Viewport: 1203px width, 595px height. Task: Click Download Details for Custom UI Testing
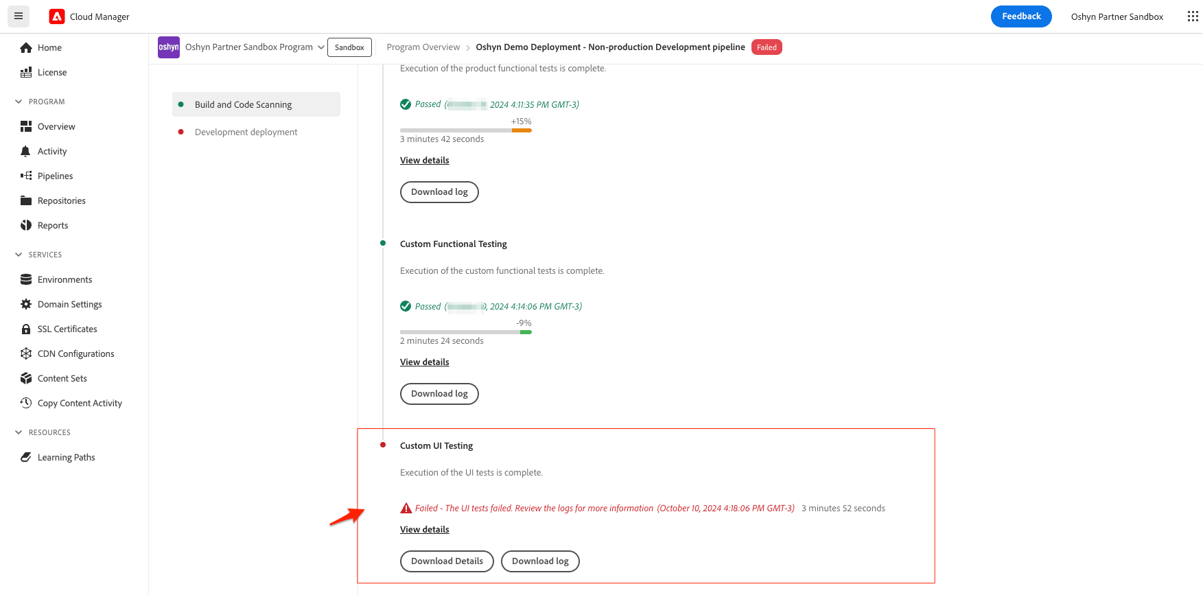pyautogui.click(x=447, y=561)
